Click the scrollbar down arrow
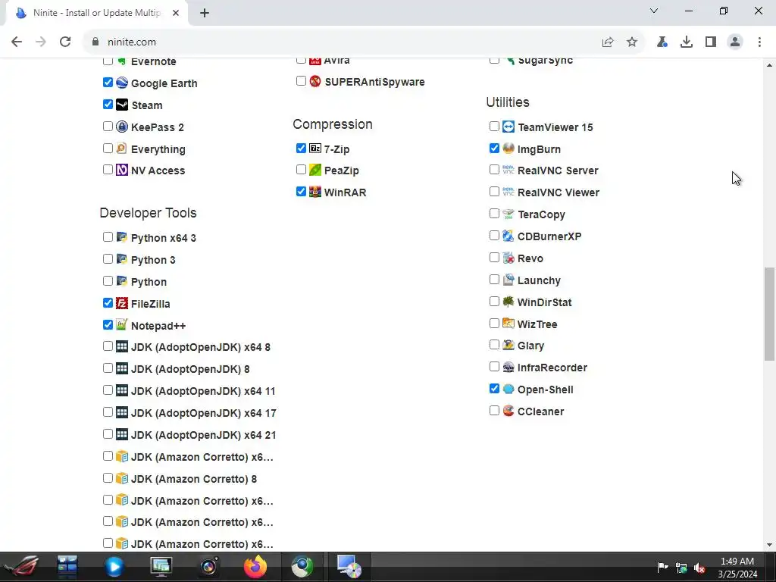This screenshot has height=582, width=776. click(x=769, y=545)
